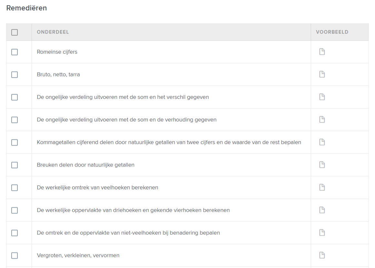Screen dimensions: 375x268
Task: Tick the Kommagetallen cijferend delen checkbox
Action: (15, 142)
